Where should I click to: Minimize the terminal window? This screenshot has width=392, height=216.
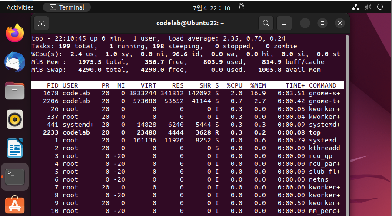(305, 24)
